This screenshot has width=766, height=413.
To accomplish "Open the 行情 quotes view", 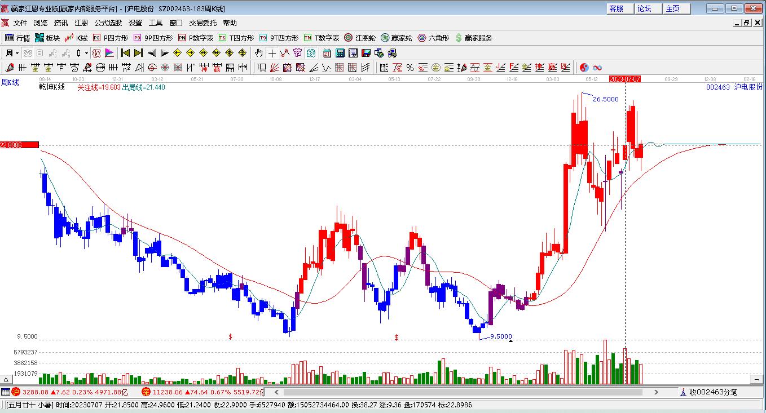I will click(17, 38).
